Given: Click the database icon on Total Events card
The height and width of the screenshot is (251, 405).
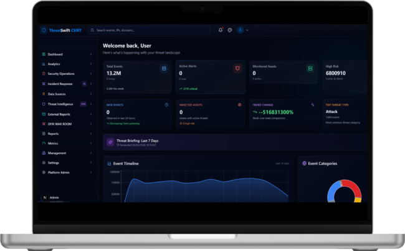Looking at the screenshot, I should (164, 68).
